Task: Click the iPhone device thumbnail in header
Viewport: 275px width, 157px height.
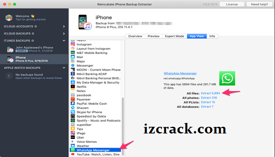Action: (85, 22)
